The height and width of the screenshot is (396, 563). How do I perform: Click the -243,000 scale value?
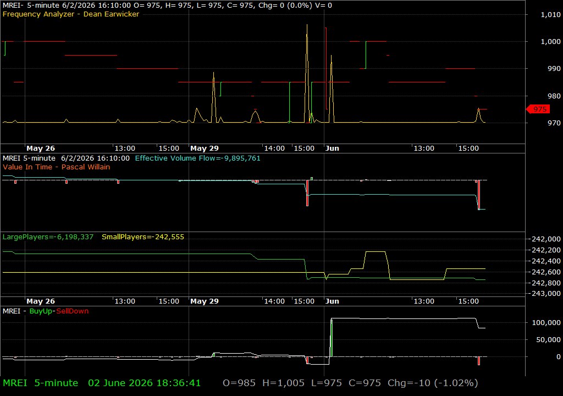546,293
